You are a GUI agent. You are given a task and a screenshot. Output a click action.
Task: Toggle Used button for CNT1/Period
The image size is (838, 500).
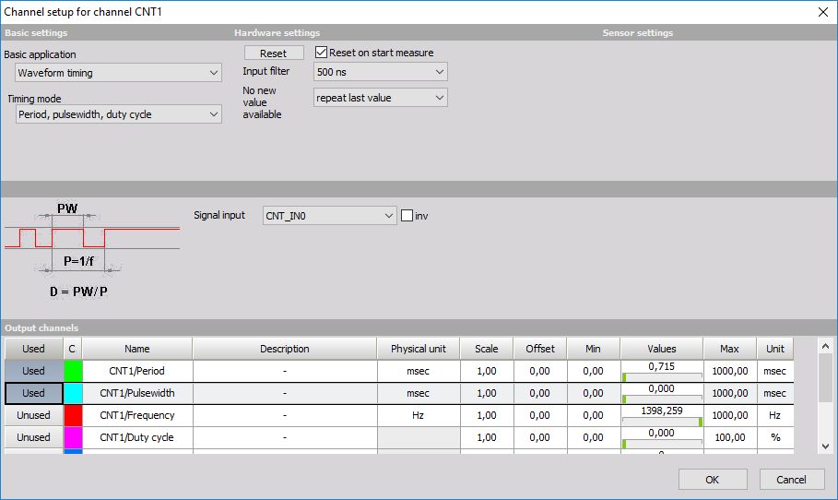click(34, 371)
